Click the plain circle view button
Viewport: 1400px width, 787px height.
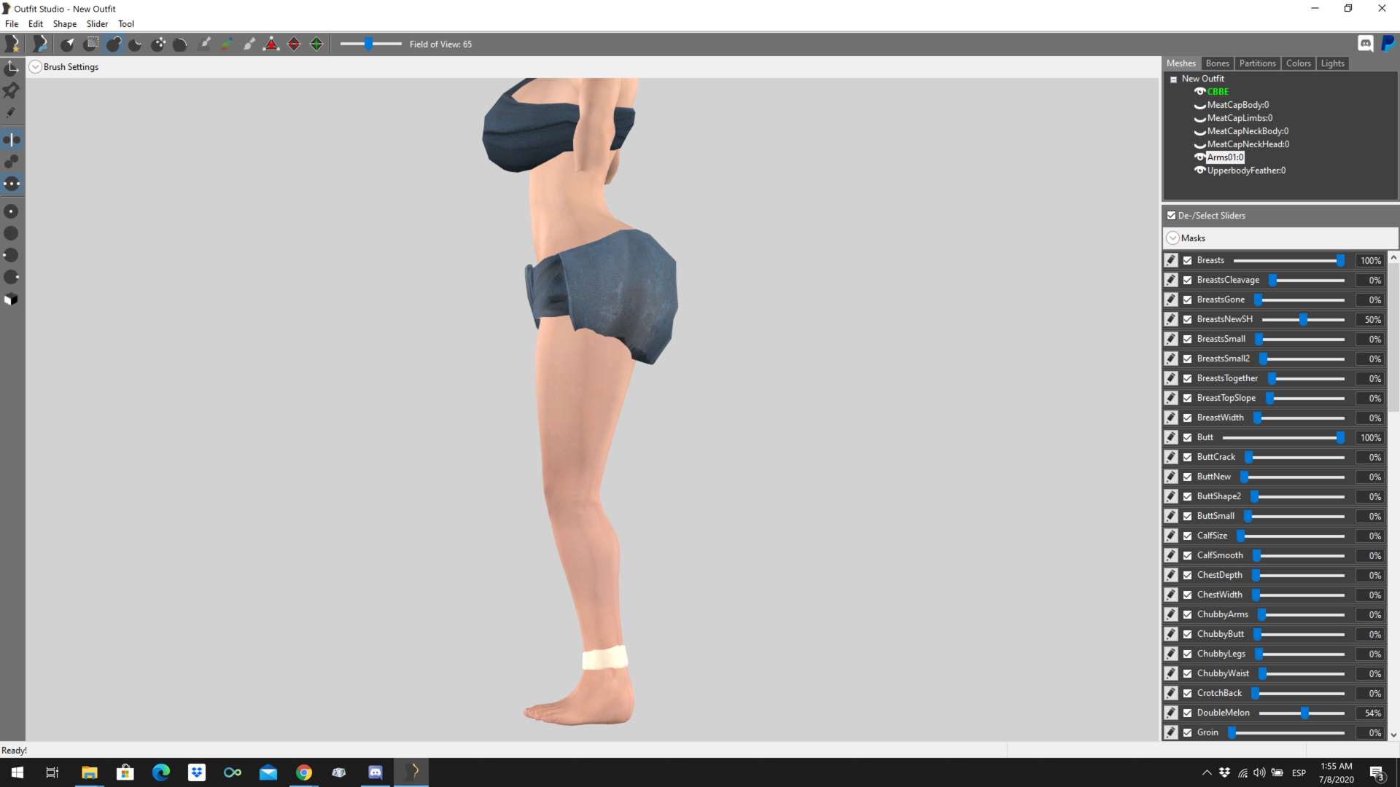(x=12, y=233)
